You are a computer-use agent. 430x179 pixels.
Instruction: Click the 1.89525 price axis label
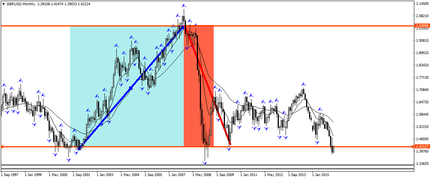click(422, 53)
